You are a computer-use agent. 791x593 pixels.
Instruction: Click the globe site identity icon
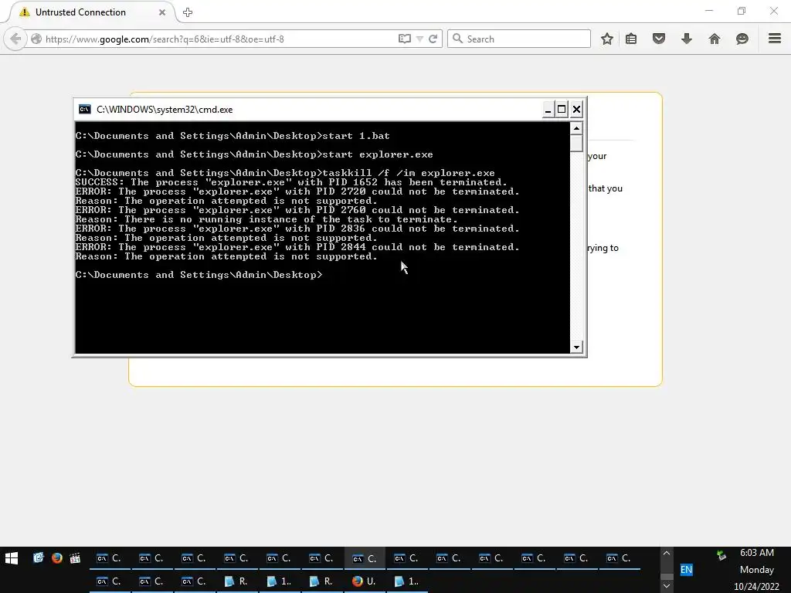pos(36,39)
